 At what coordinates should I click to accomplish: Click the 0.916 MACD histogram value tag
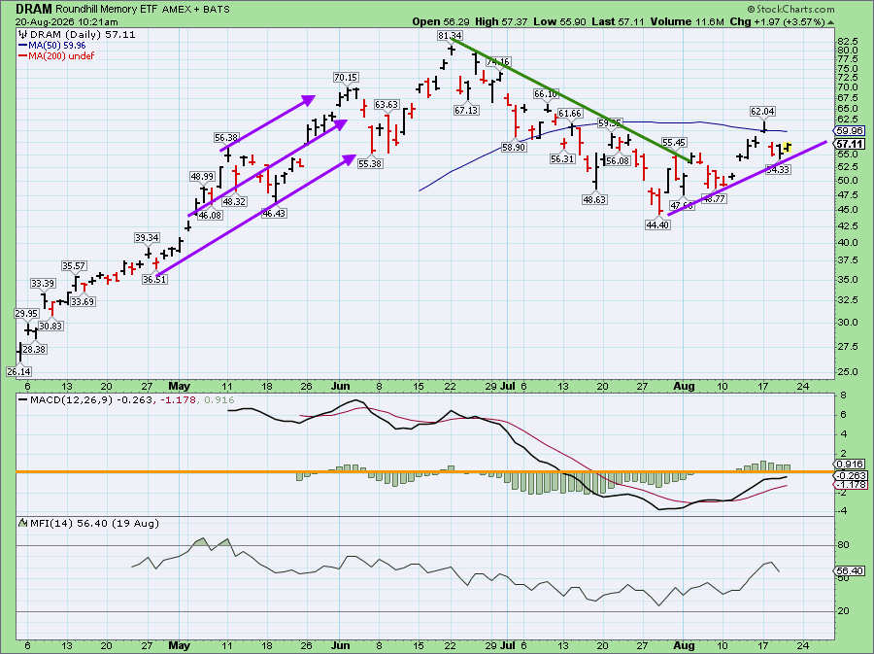click(x=850, y=464)
